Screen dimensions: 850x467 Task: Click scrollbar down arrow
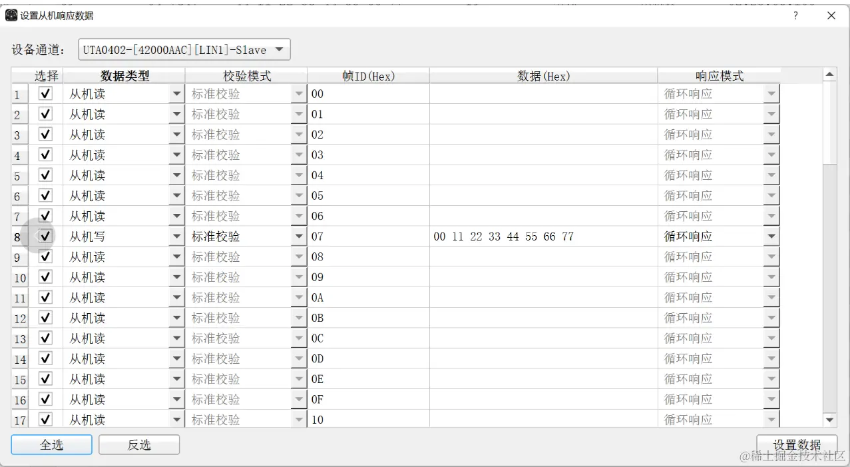(x=830, y=420)
